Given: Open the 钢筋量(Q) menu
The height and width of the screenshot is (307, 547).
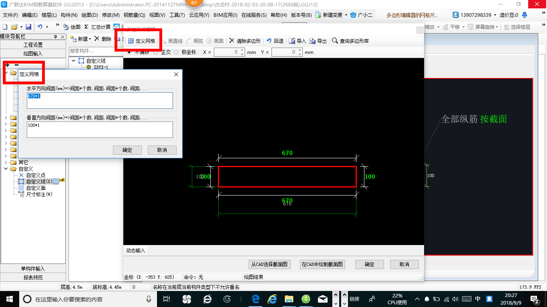Looking at the screenshot, I should point(134,15).
